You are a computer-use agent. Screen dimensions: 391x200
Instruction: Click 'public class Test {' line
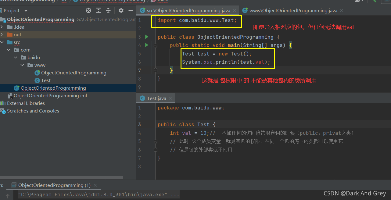186,125
